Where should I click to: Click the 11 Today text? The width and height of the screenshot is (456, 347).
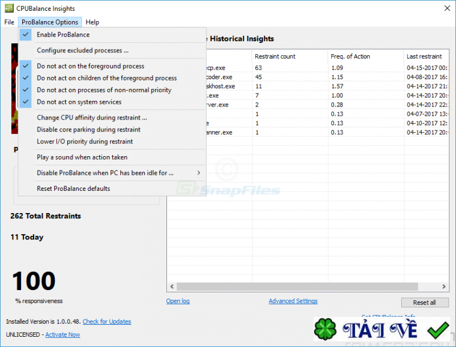(x=27, y=237)
